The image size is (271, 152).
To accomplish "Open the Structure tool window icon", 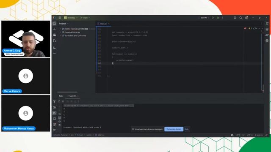I will 55,48.
